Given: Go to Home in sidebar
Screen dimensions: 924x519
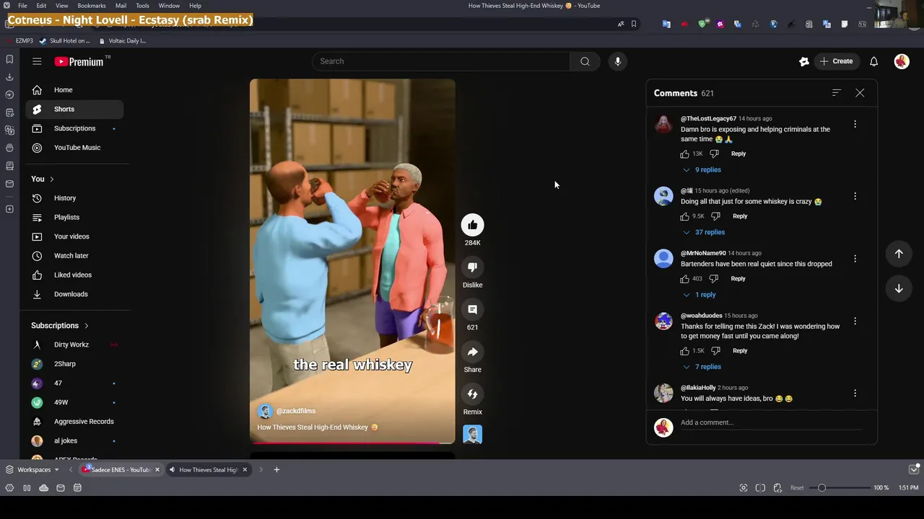Looking at the screenshot, I should pyautogui.click(x=74, y=90).
